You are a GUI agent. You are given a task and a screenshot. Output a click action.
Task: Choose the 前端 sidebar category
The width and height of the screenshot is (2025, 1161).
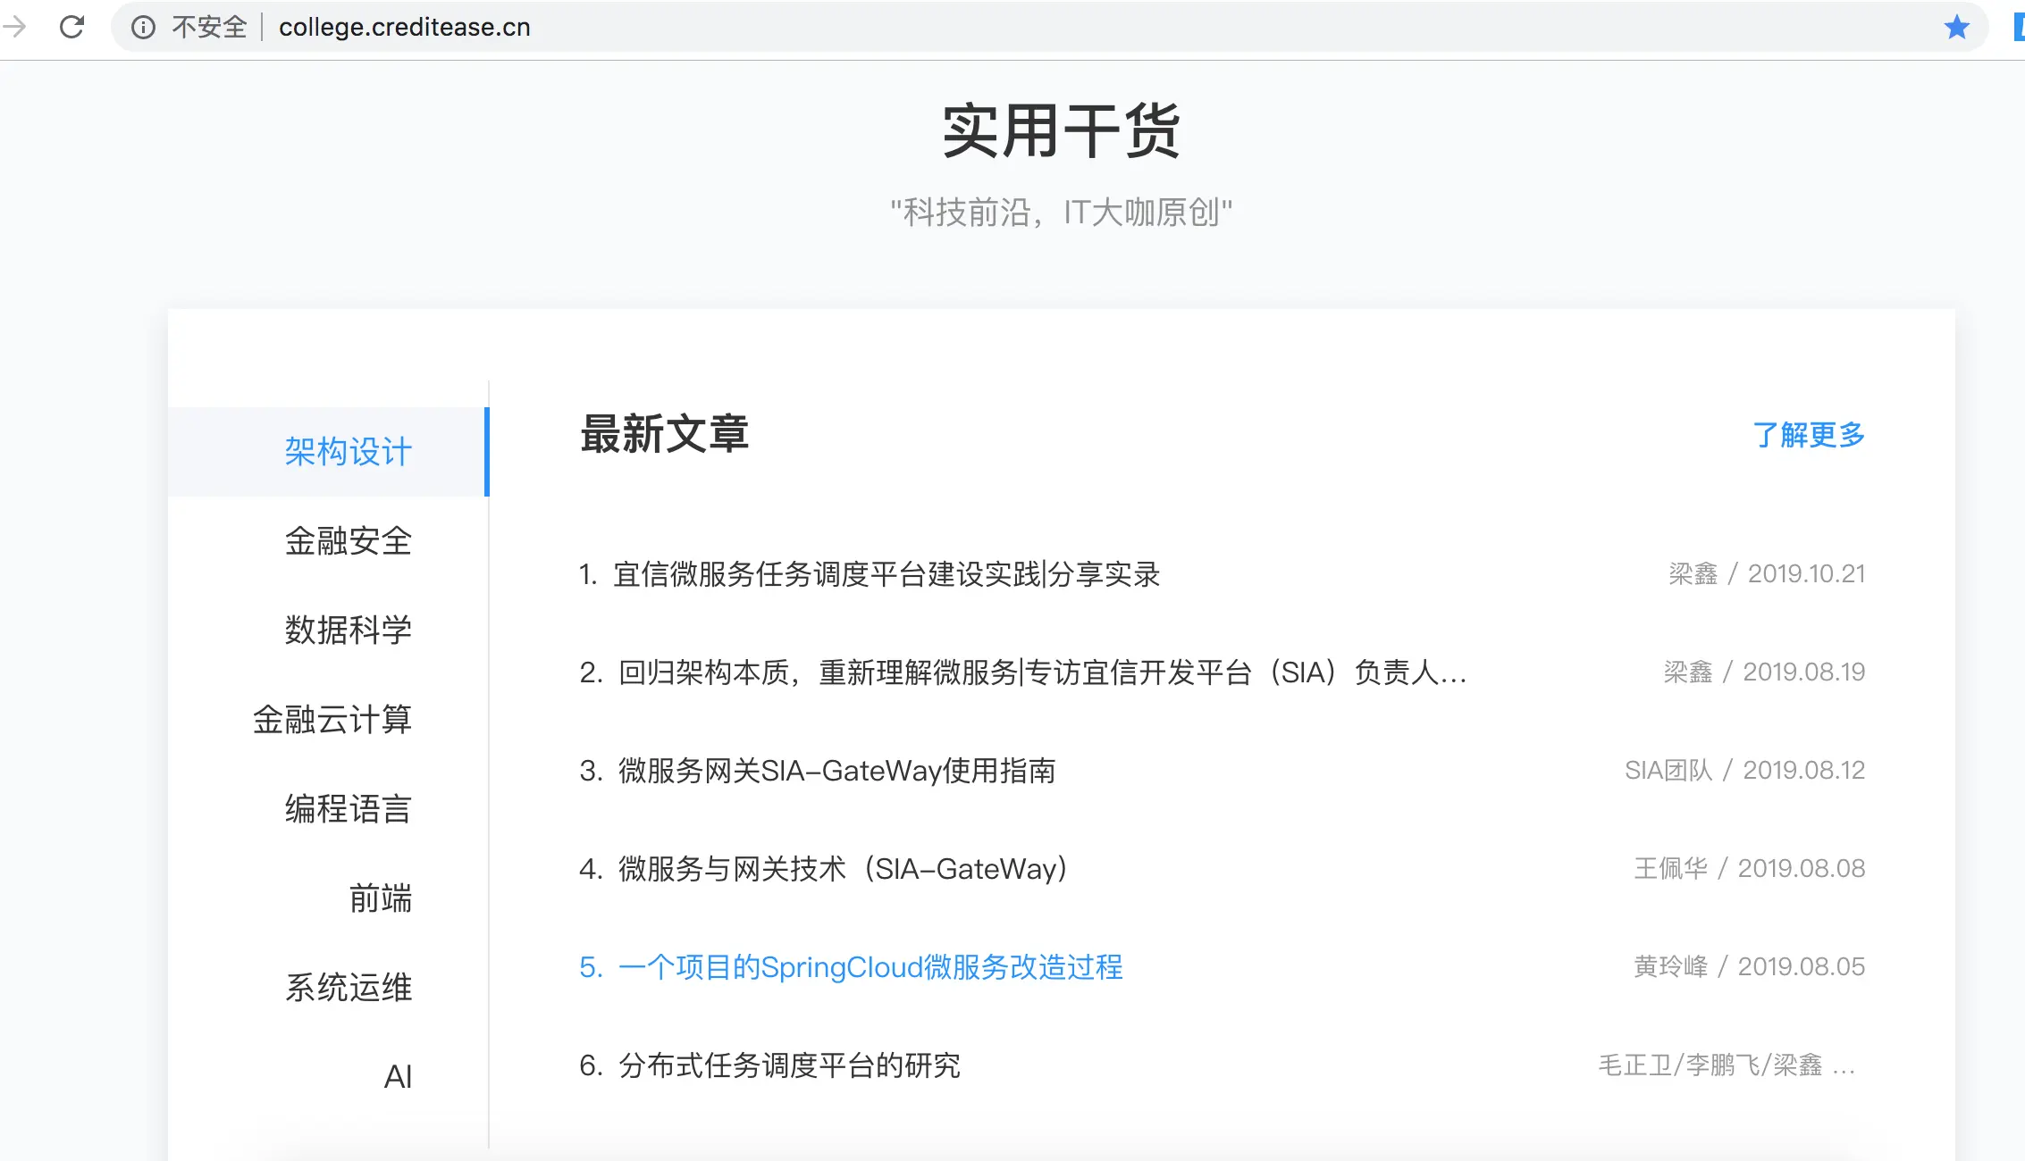pyautogui.click(x=380, y=898)
